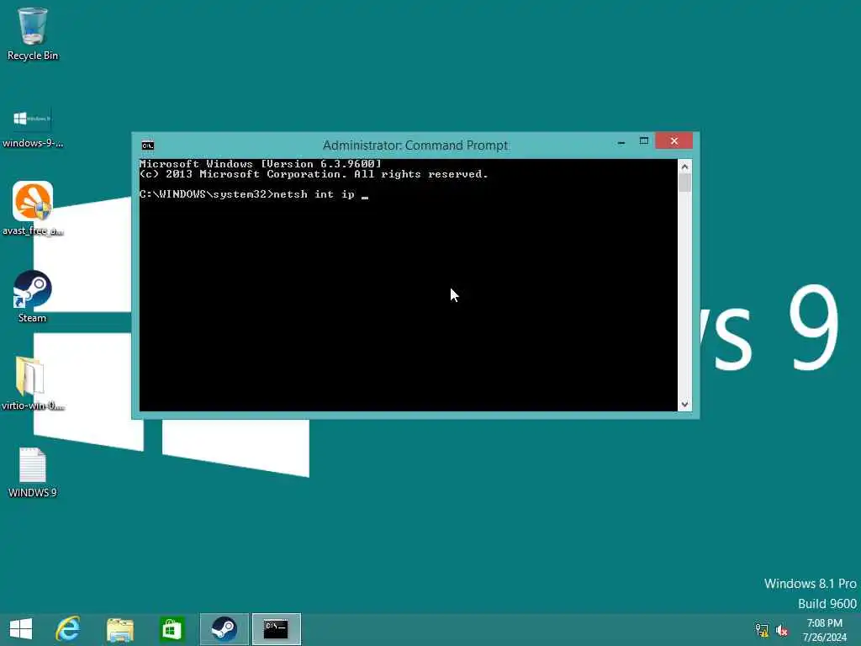Click the '(c) 2013 Microsoft Corporation' line
The height and width of the screenshot is (646, 861).
(314, 174)
